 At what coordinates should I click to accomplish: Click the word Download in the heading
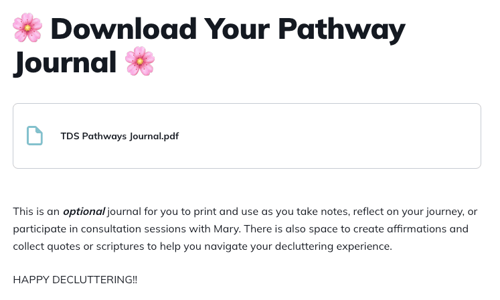123,29
